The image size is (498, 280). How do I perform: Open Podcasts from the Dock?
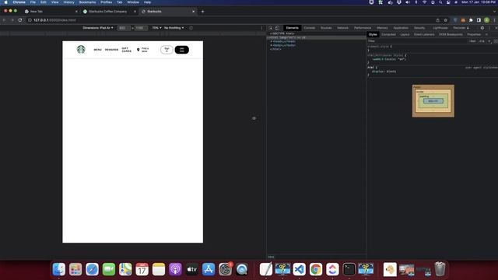(x=175, y=269)
